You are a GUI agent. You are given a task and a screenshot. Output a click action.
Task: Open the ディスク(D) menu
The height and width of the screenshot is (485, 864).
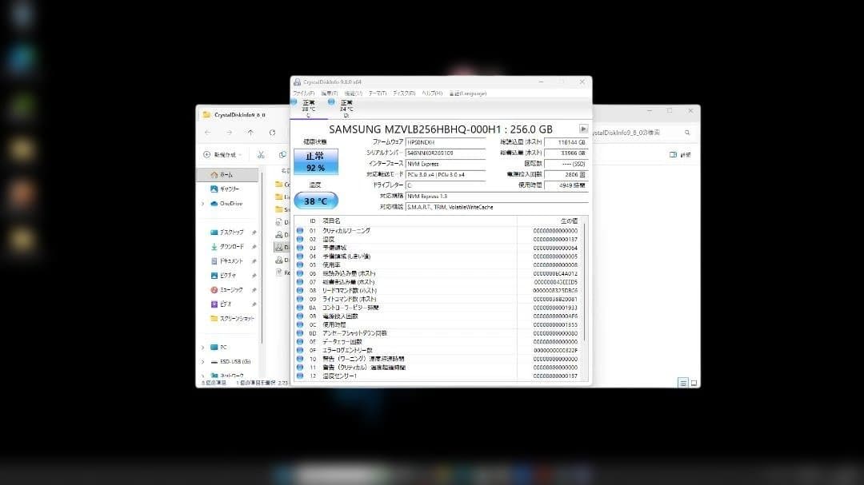point(404,93)
